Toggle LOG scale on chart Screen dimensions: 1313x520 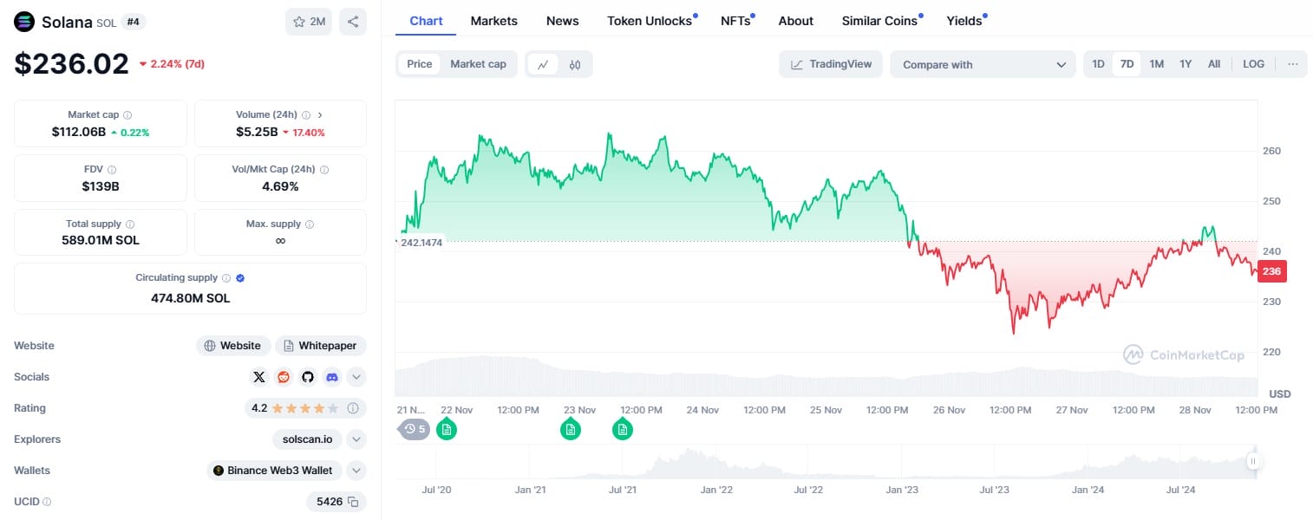pyautogui.click(x=1253, y=64)
